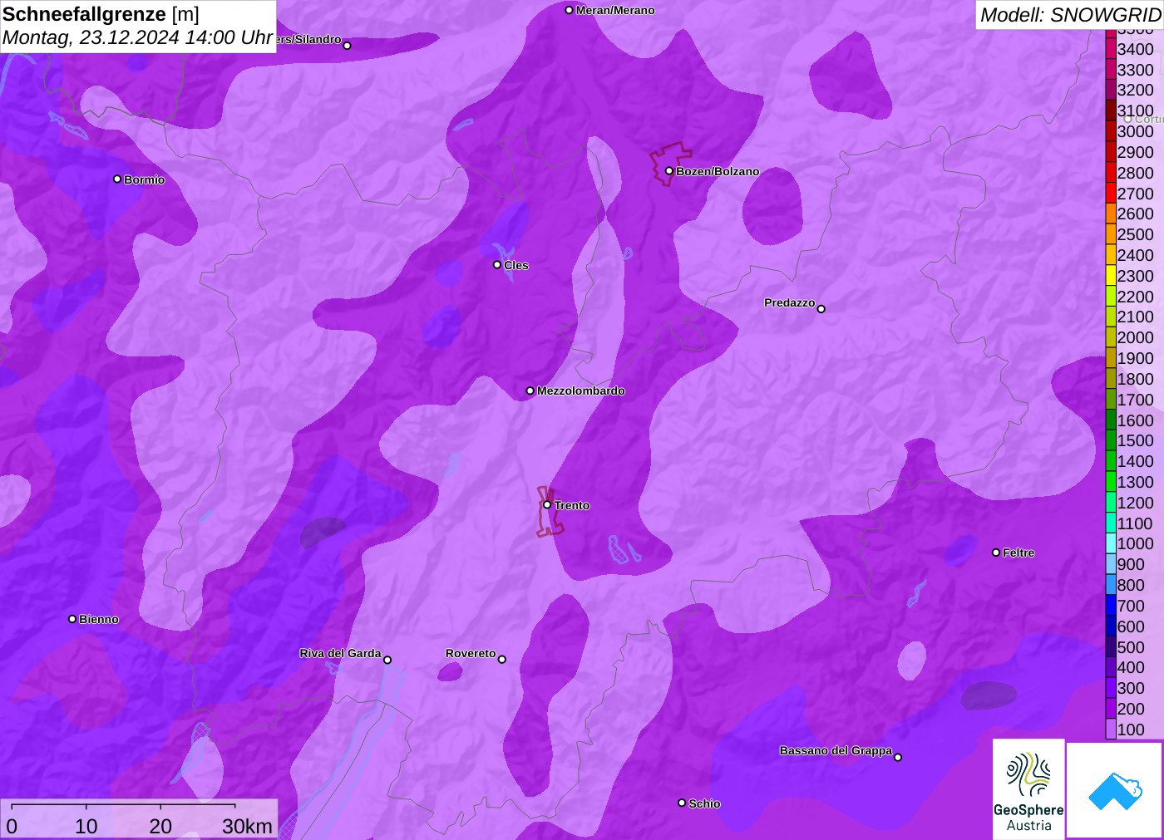Click the legend value 2000
Screen dimensions: 1164x840
click(1136, 337)
